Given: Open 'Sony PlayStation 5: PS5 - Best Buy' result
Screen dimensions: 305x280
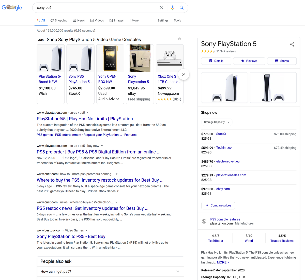Looking at the screenshot, I should point(71,236).
